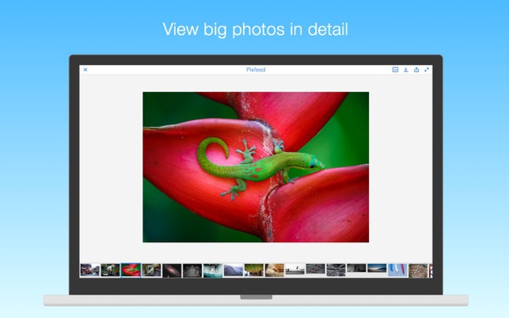
Task: Select the sandy tan-colored thumbnail
Action: [275, 271]
